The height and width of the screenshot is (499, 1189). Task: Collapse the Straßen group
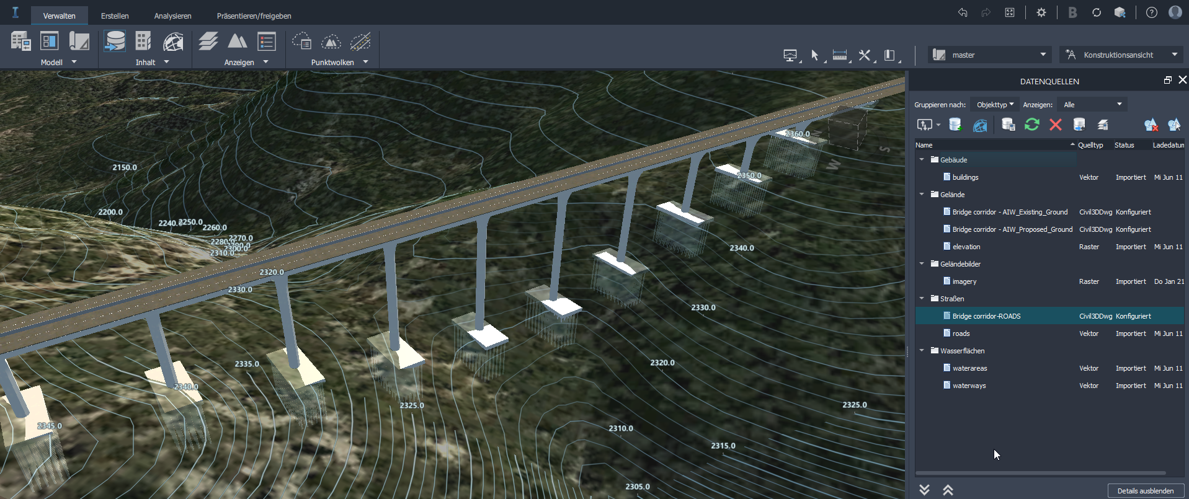(x=922, y=298)
